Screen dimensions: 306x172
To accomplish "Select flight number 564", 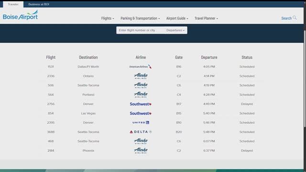I will pos(51,95).
